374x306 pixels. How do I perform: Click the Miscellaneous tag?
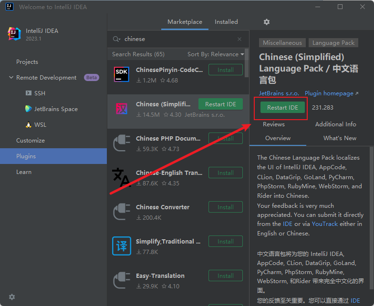coord(282,43)
